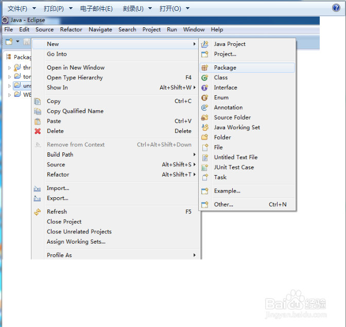Open the Search menu
346x327 pixels.
[x=127, y=29]
